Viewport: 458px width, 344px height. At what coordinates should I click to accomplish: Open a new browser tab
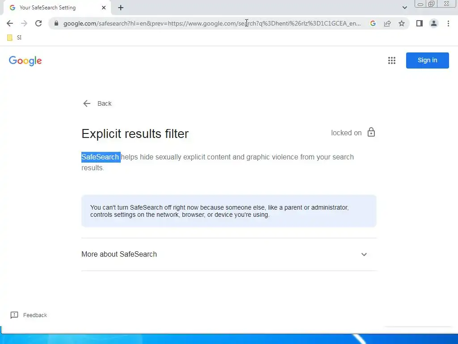(121, 8)
